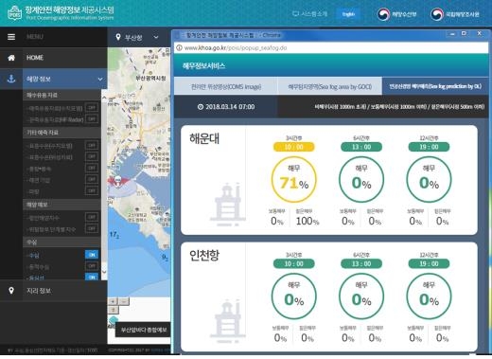Open the hamburger MENU icon
Screen dimensions: 492x359
[11, 37]
